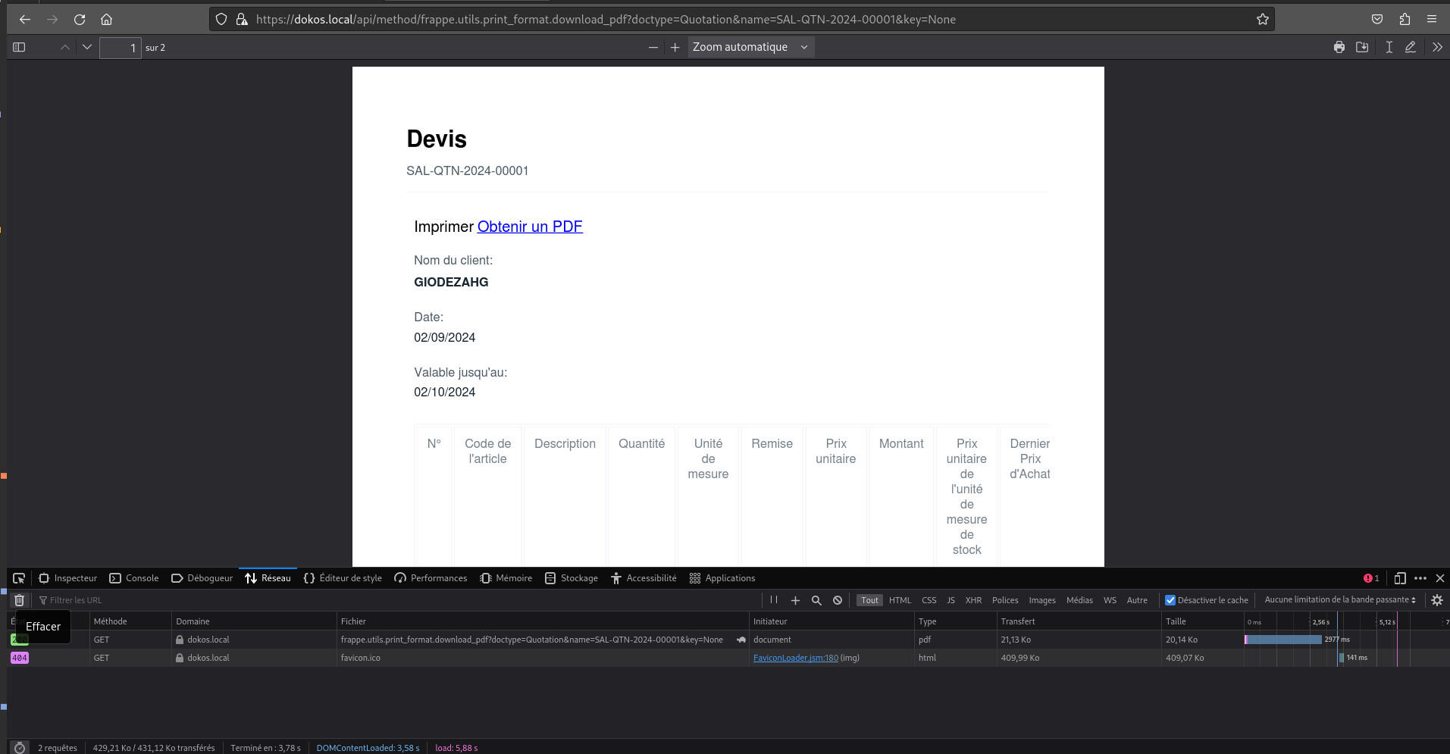The height and width of the screenshot is (754, 1450).
Task: Open the FaviconLoader.jsm:180 initiator link
Action: click(795, 658)
